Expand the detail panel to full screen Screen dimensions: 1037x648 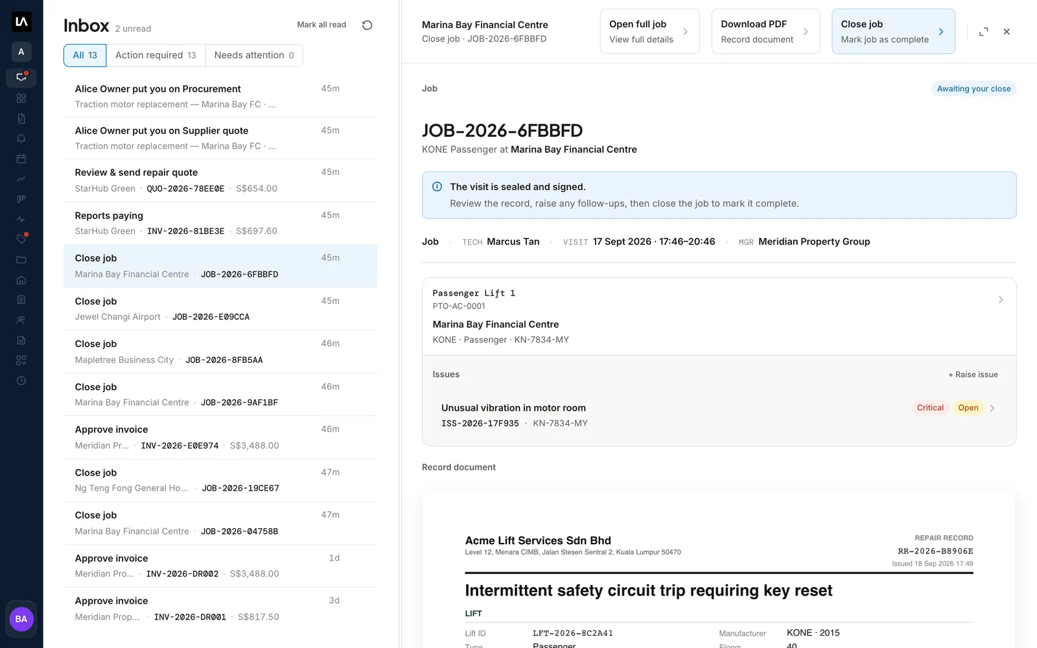pos(983,32)
